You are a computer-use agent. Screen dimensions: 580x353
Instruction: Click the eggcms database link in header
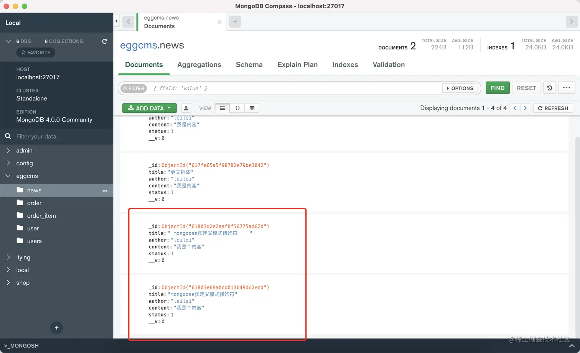(x=138, y=45)
